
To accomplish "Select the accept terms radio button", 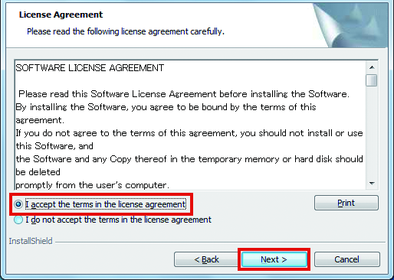I will [x=18, y=204].
